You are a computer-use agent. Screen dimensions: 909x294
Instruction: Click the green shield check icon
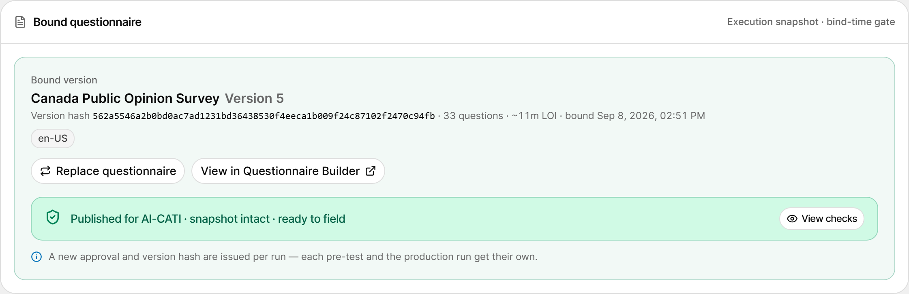[x=53, y=217]
